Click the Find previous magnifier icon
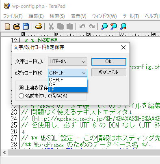The width and height of the screenshot is (160, 164). [114, 26]
